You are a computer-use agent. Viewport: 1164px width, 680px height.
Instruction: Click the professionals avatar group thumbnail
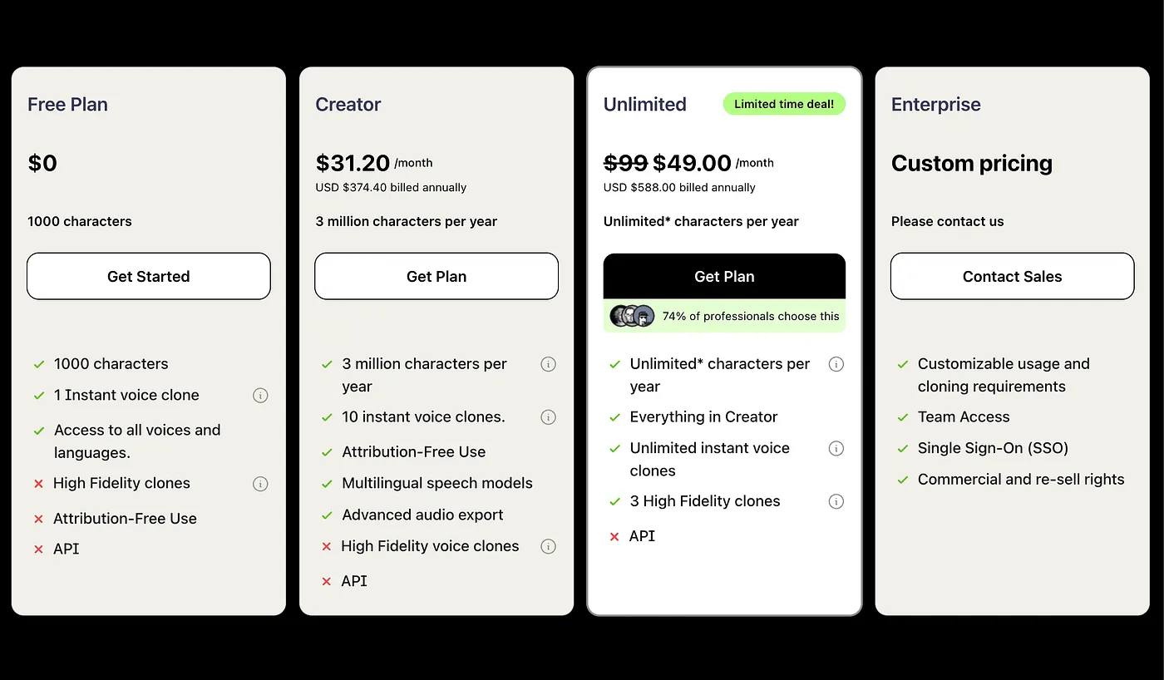click(633, 316)
